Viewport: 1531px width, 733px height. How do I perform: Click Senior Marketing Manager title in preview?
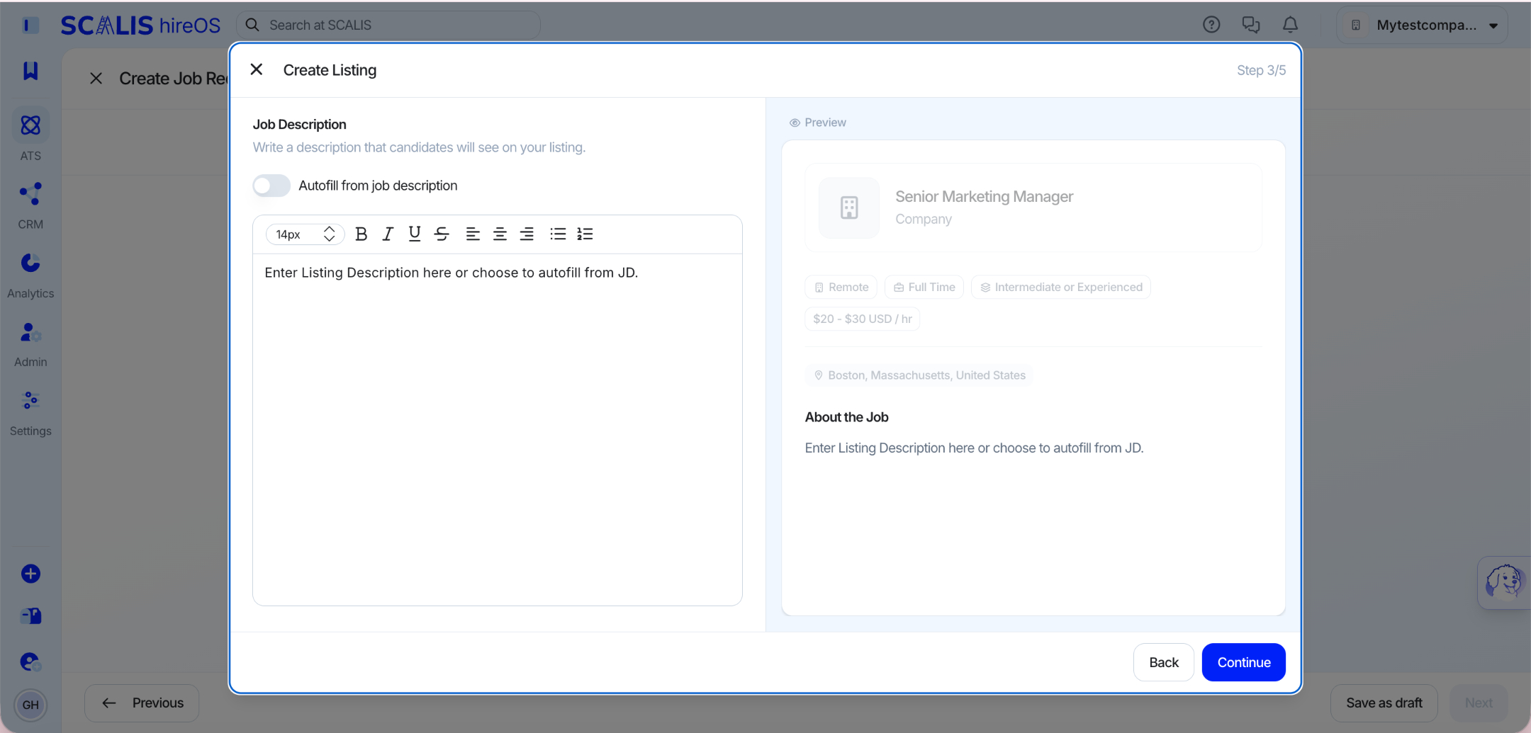[984, 197]
